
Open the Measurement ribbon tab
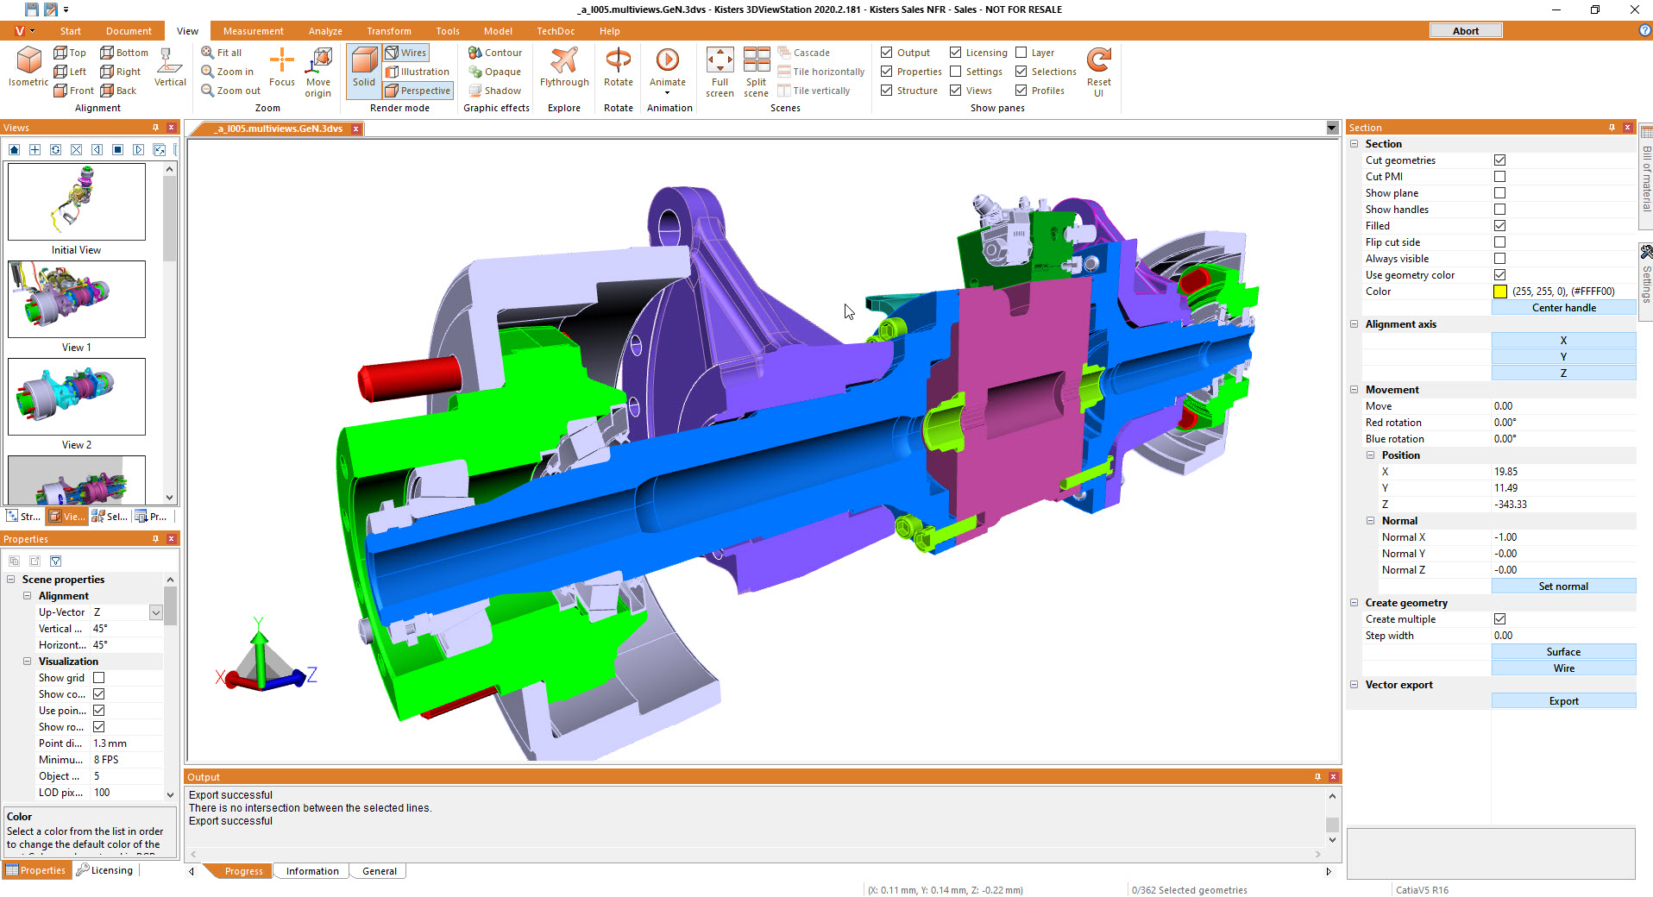253,31
